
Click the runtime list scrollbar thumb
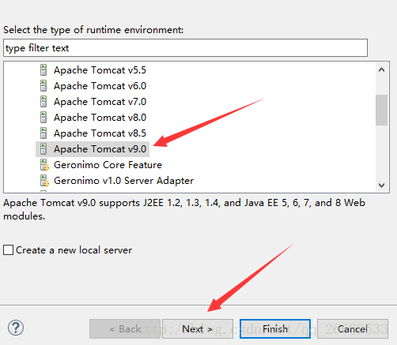381,110
